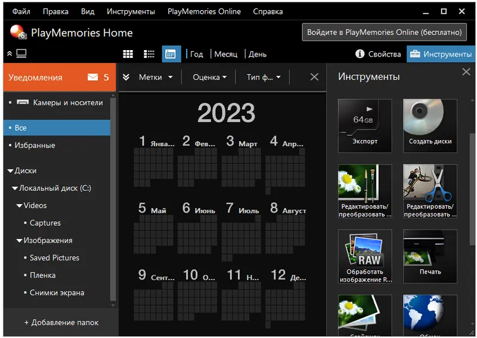This screenshot has width=477, height=338.
Task: Select month 12 Де... in calendar
Action: click(286, 297)
